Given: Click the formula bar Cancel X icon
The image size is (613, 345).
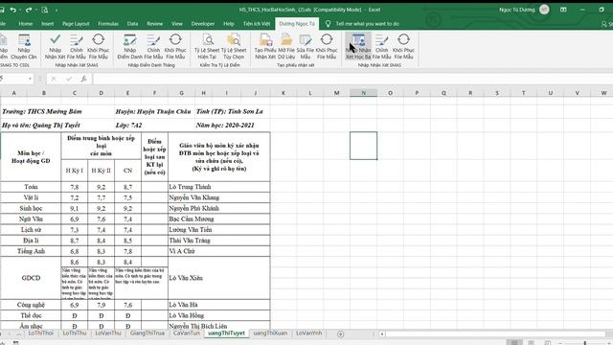Looking at the screenshot, I should click(x=54, y=79).
